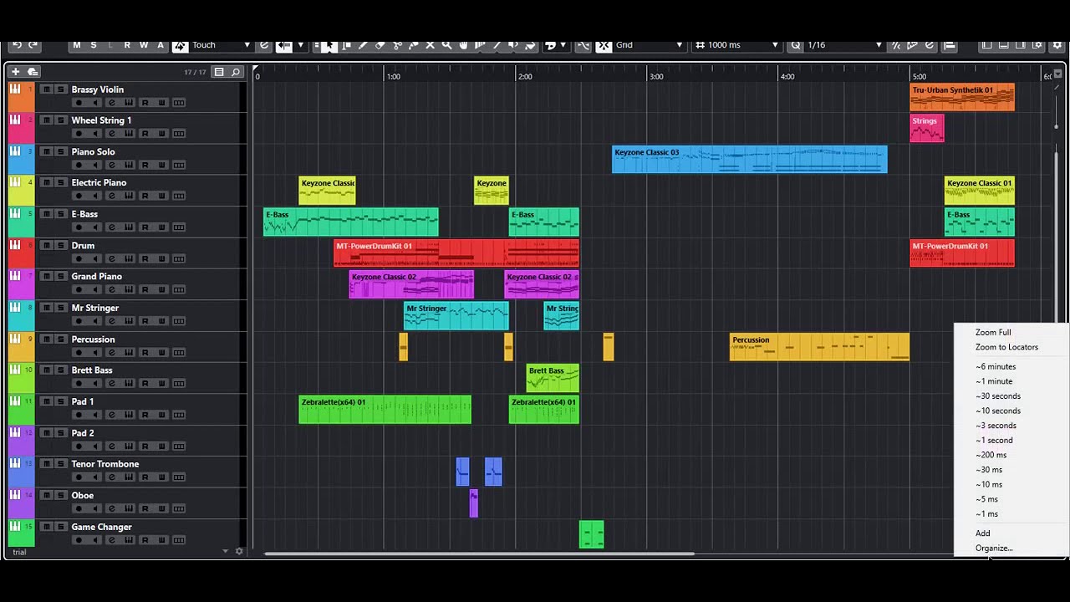The width and height of the screenshot is (1070, 602).
Task: Select the Keyzone Classic 03 piano clip
Action: (749, 159)
